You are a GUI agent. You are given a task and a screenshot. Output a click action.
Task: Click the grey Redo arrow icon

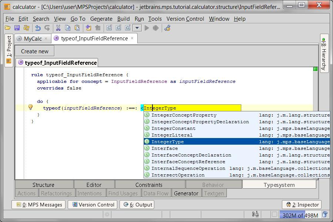(x=47, y=28)
